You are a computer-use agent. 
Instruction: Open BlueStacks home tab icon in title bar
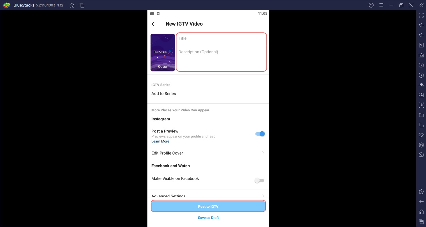click(x=72, y=5)
